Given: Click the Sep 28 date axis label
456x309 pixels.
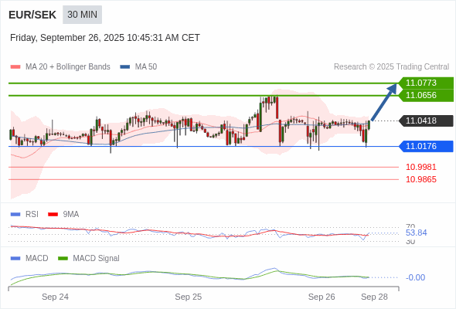Looking at the screenshot, I should click(374, 297).
